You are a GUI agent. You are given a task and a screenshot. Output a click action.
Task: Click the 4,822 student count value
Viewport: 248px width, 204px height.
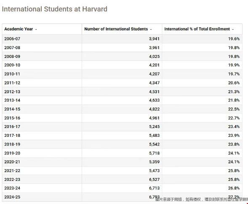(154, 109)
